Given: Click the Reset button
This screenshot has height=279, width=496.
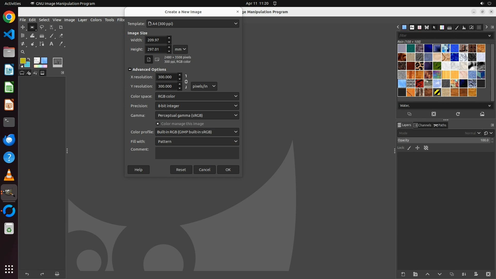Looking at the screenshot, I should point(181,169).
